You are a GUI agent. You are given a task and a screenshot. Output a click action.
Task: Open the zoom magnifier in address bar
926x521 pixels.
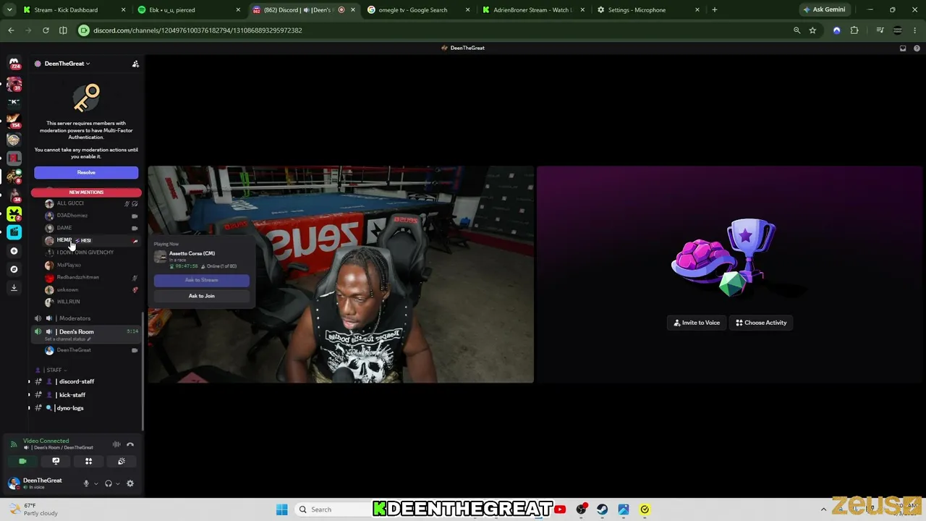[x=797, y=30]
